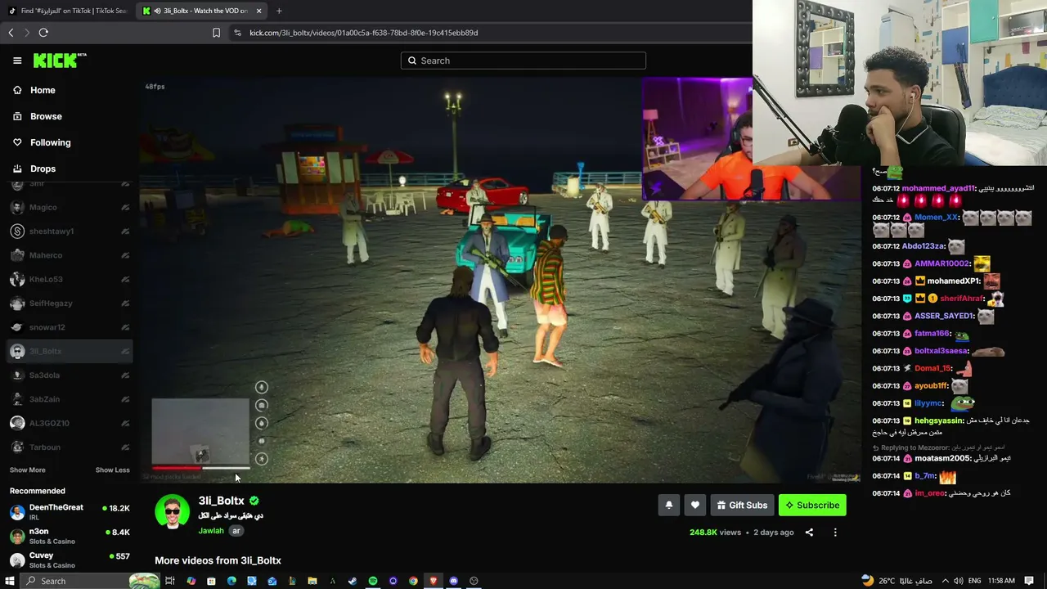The image size is (1047, 589).
Task: Open File Explorer from taskbar
Action: pyautogui.click(x=312, y=581)
